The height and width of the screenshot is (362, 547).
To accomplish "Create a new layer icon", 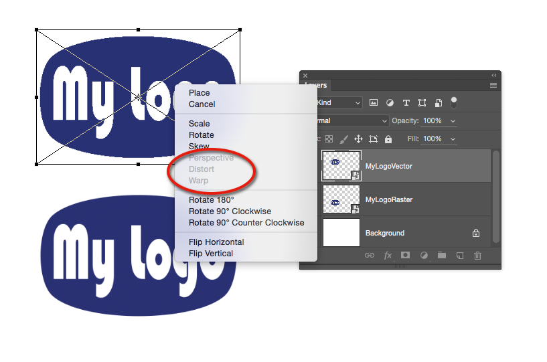I will point(460,256).
